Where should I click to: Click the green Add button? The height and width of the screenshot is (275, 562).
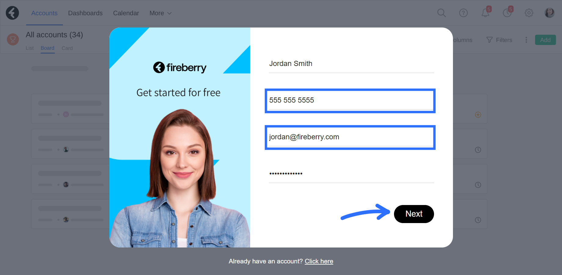point(546,40)
